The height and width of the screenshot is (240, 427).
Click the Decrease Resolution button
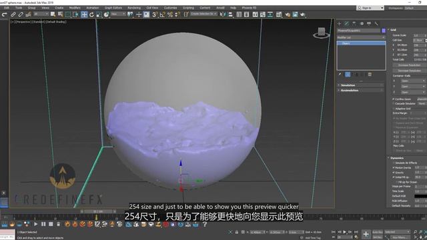(409, 71)
